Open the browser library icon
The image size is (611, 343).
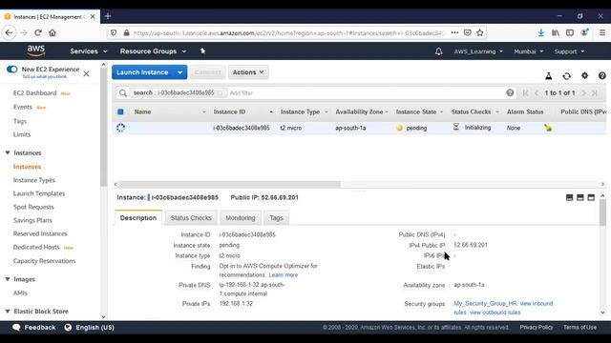556,32
